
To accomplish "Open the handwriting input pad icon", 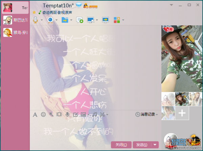I will [x=75, y=115].
